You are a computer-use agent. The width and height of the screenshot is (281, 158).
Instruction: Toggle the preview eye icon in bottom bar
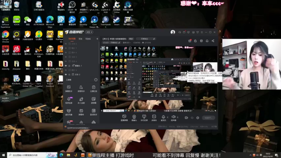[192, 118]
